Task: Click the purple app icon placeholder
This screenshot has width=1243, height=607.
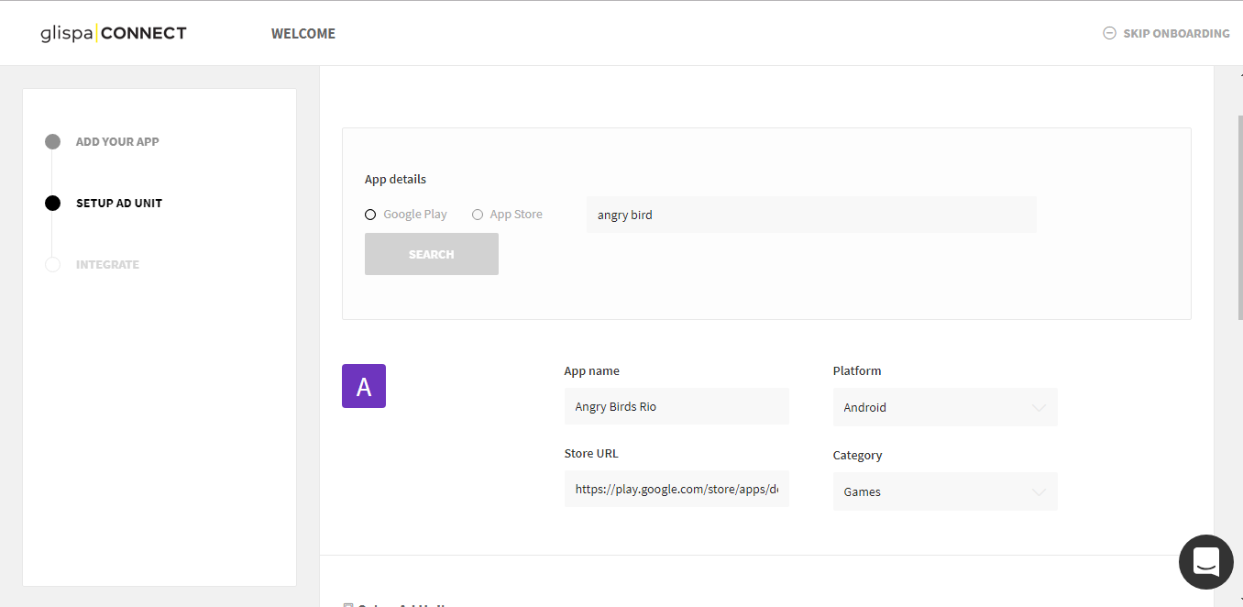Action: 364,386
